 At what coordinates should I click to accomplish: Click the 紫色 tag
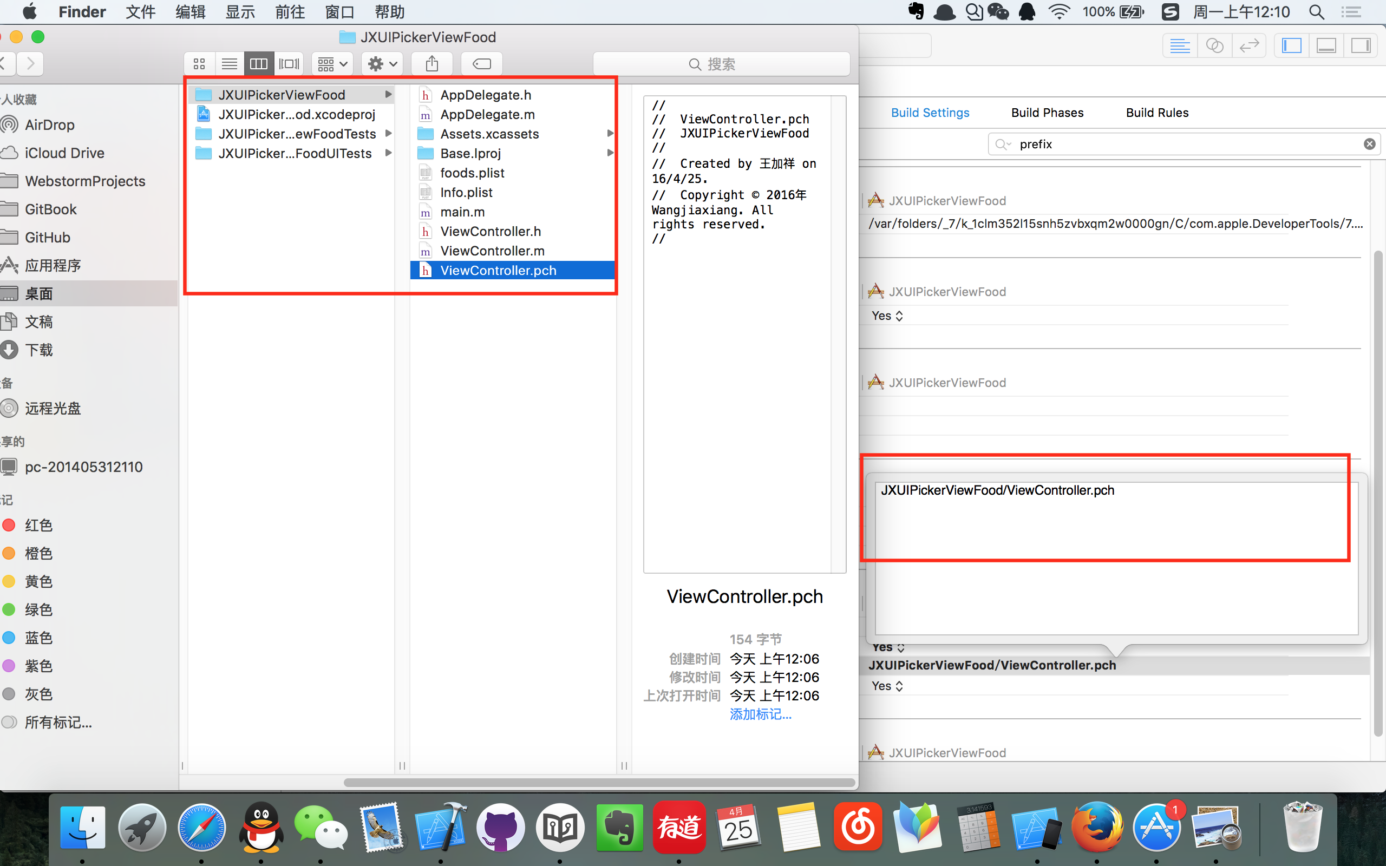click(39, 666)
